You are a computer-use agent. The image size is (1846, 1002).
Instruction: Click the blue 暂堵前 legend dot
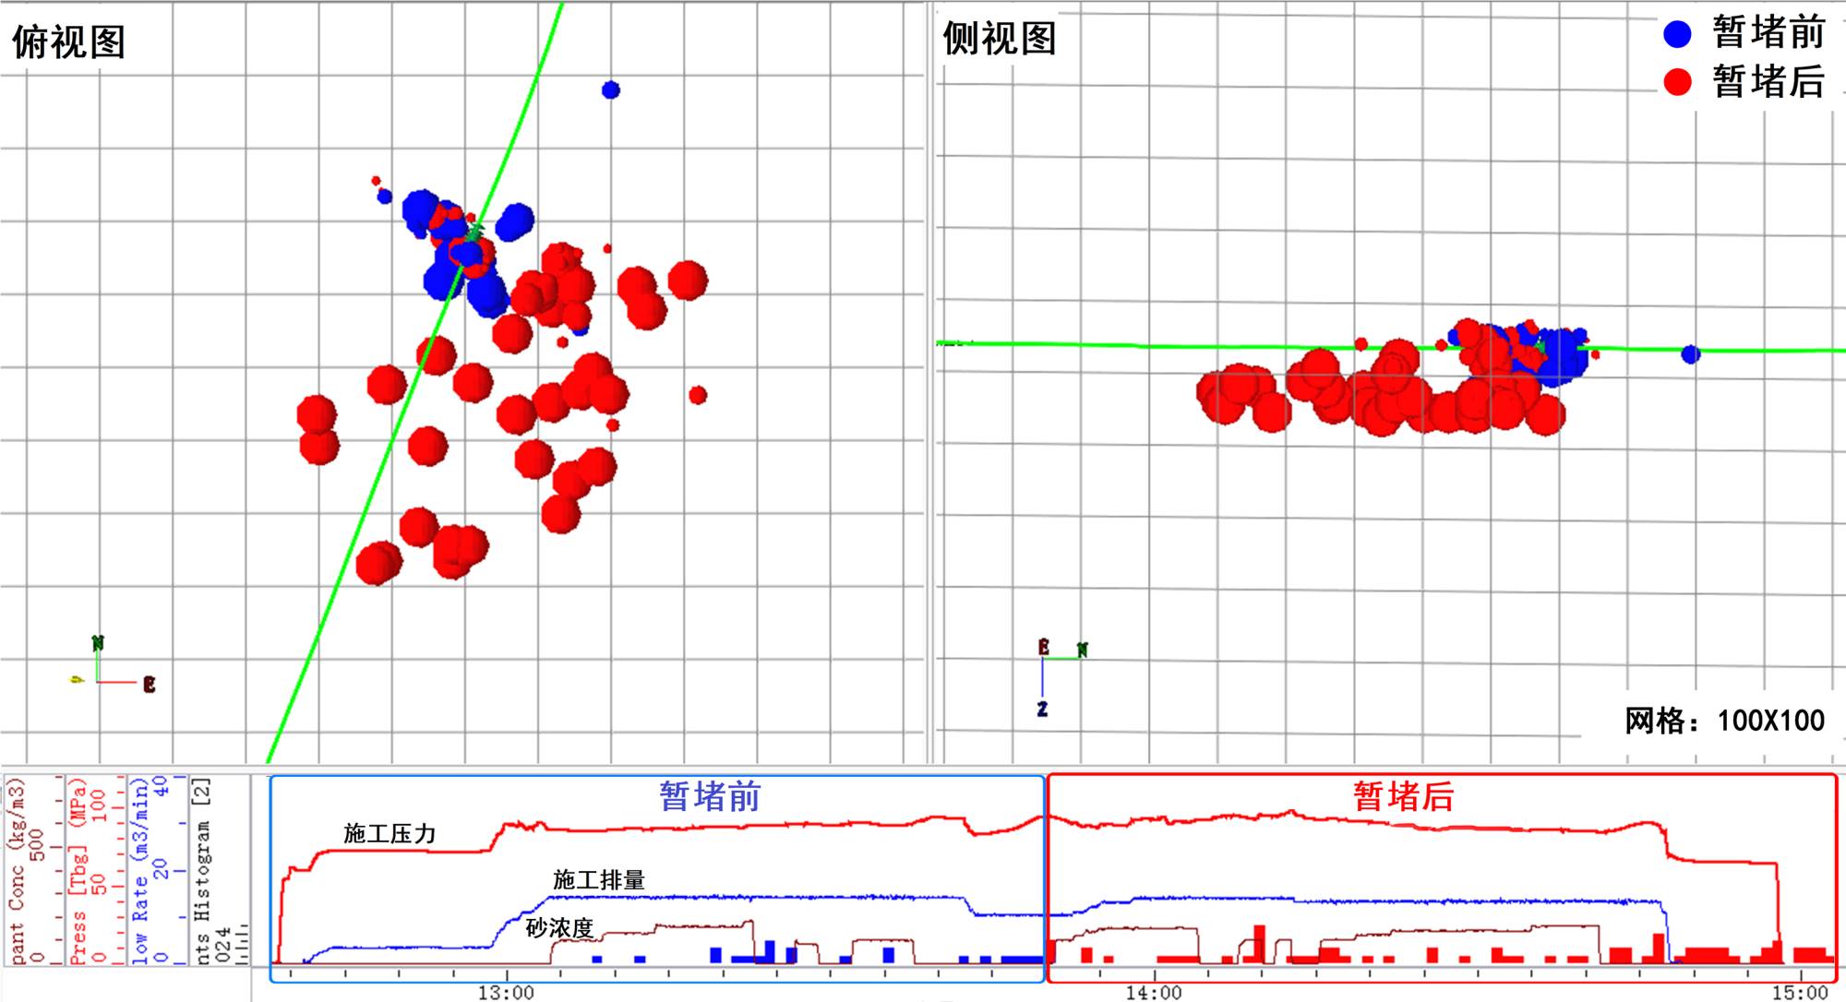(x=1677, y=34)
